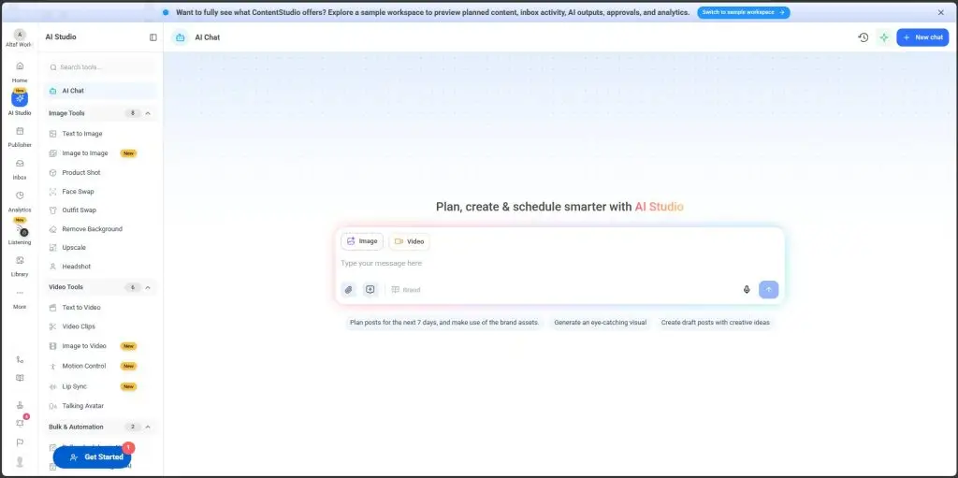Click the Get Started button
958x478 pixels.
pyautogui.click(x=92, y=457)
